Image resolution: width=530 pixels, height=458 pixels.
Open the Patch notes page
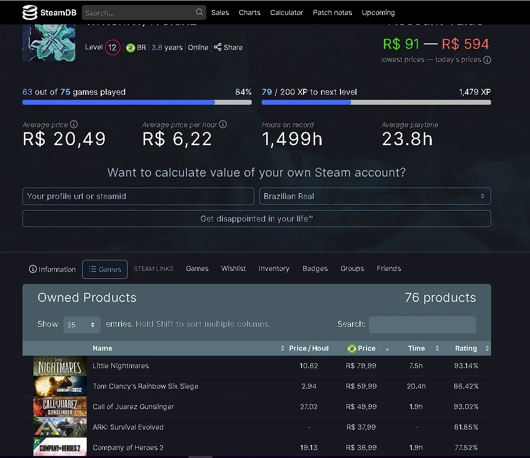(332, 12)
